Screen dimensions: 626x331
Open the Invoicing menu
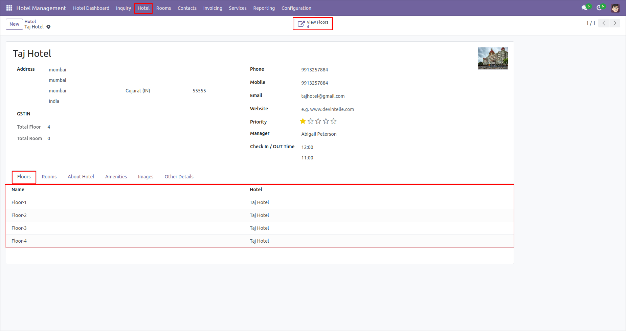(x=213, y=8)
